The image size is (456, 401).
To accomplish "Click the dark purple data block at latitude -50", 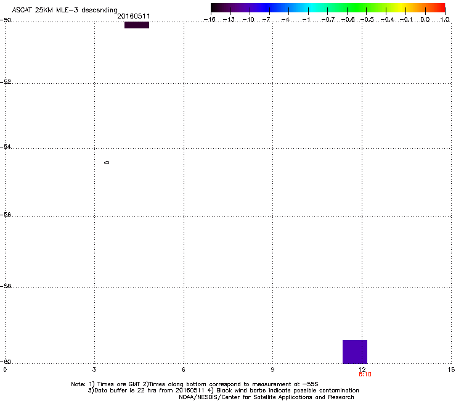I will point(137,25).
